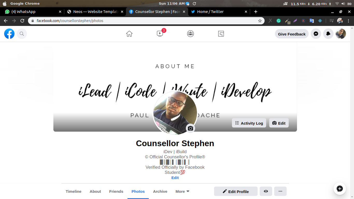
Task: Open the Facebook search box
Action: click(x=22, y=34)
